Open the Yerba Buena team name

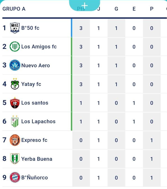coord(37,159)
